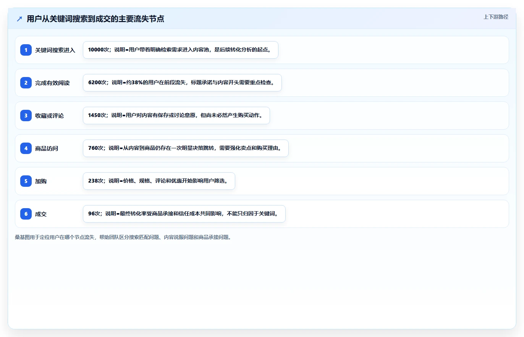The width and height of the screenshot is (524, 337).
Task: Select the 收藏或评论 node label
Action: tap(49, 116)
